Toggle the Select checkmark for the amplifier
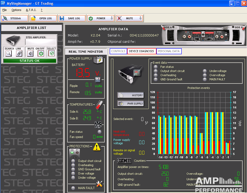 (x=52, y=53)
